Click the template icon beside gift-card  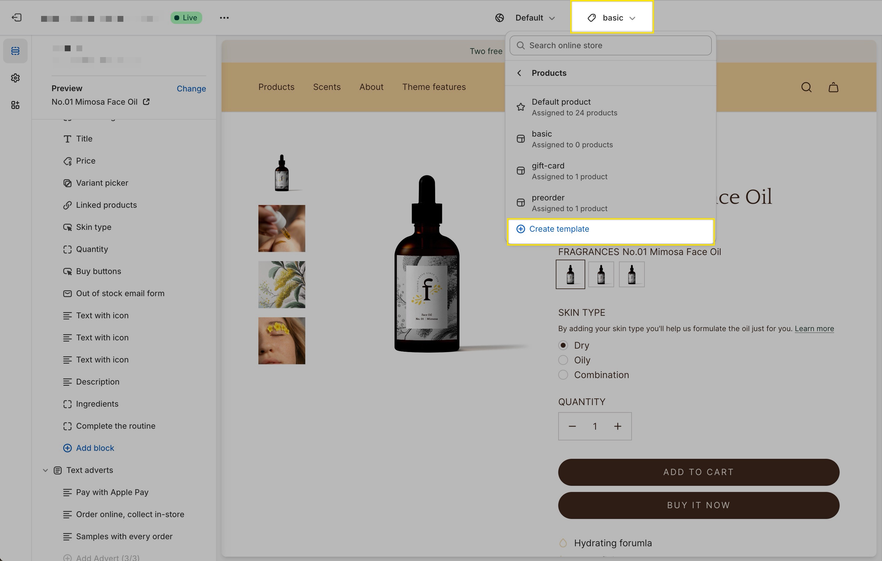click(x=520, y=171)
